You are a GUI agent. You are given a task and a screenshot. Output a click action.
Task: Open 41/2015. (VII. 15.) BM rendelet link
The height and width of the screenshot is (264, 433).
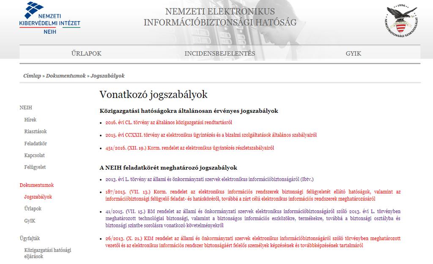[253, 218]
